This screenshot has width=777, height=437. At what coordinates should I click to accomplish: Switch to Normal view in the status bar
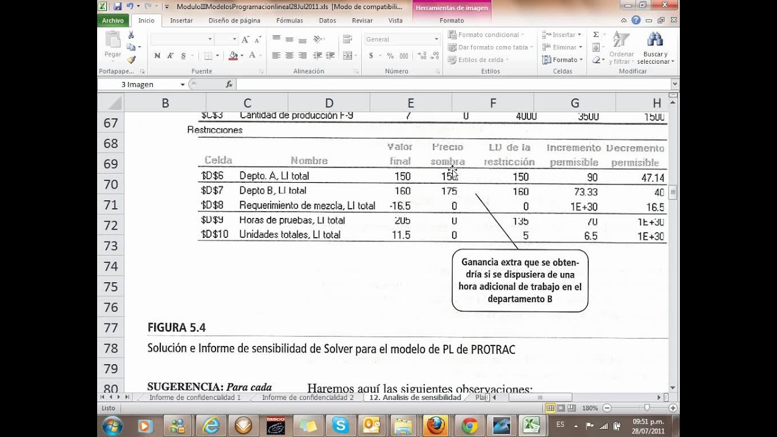coord(549,408)
